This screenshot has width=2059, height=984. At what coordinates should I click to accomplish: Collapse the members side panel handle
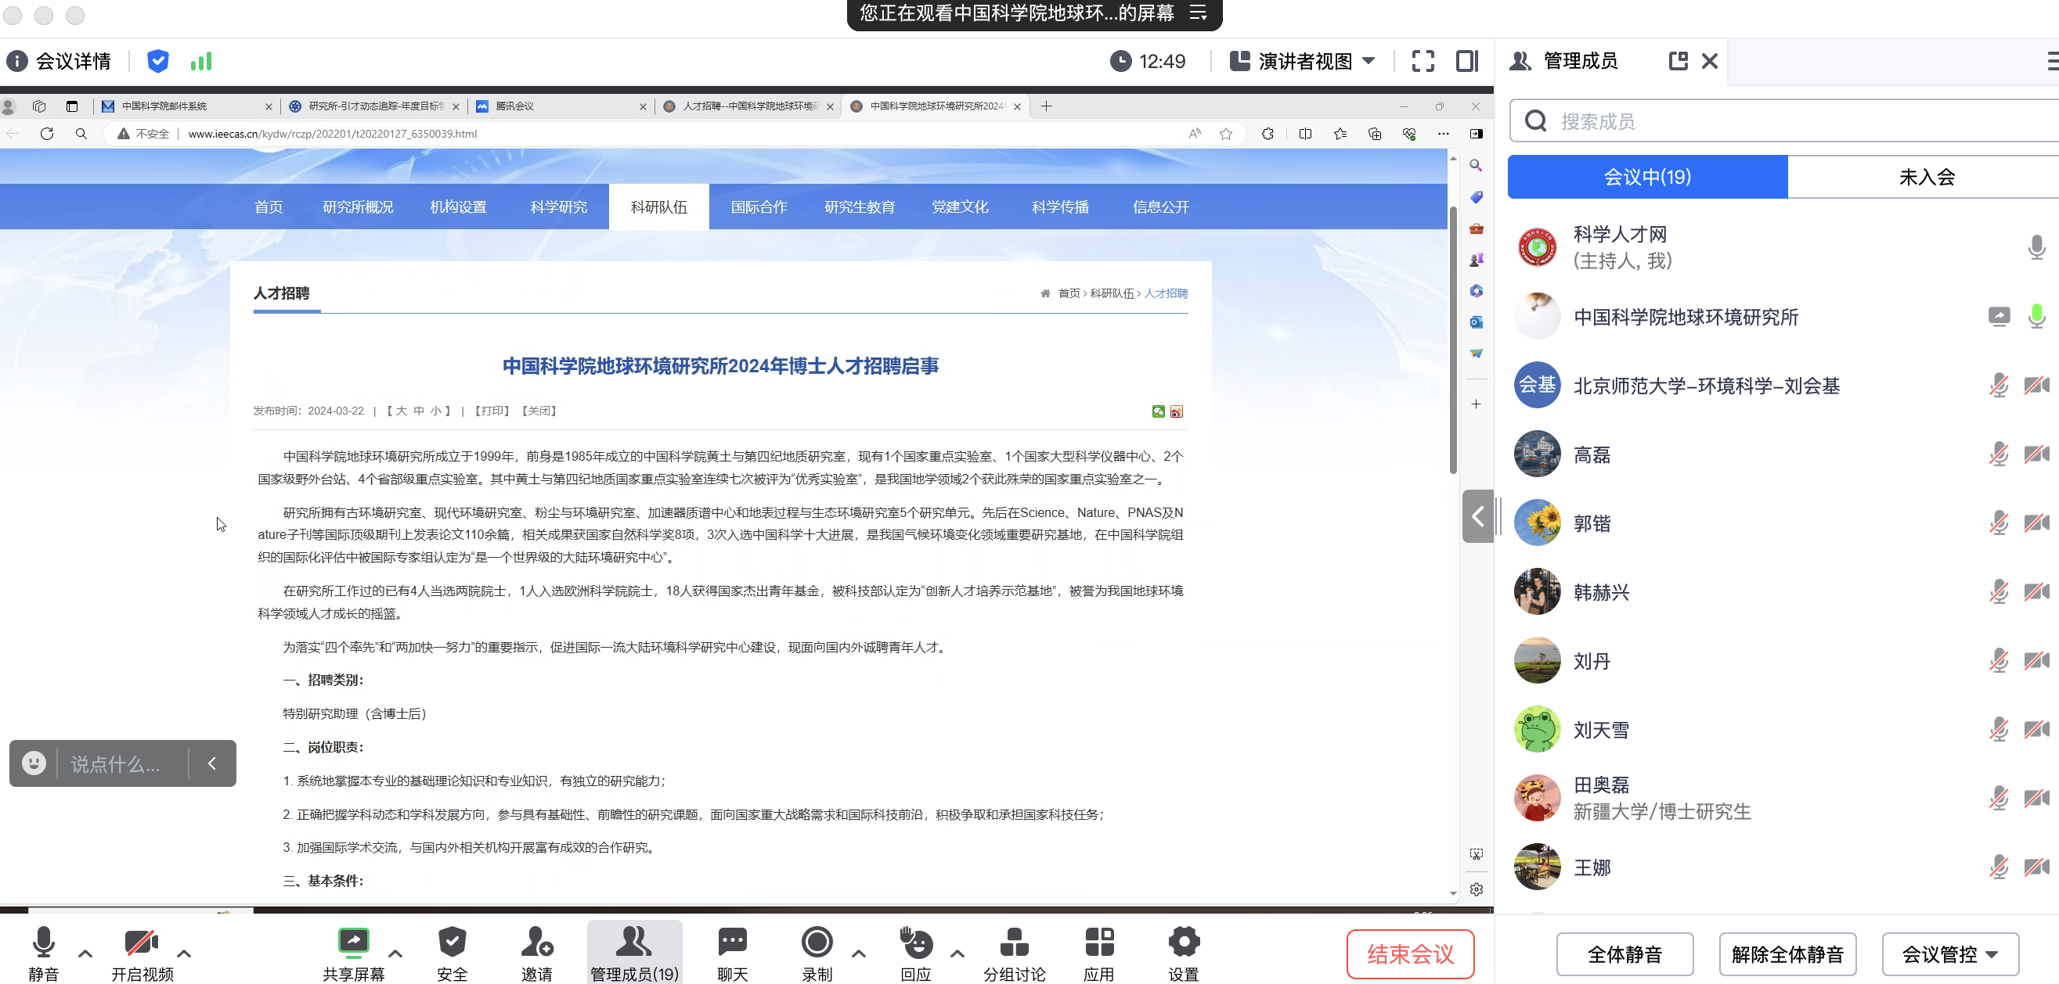click(x=1478, y=517)
